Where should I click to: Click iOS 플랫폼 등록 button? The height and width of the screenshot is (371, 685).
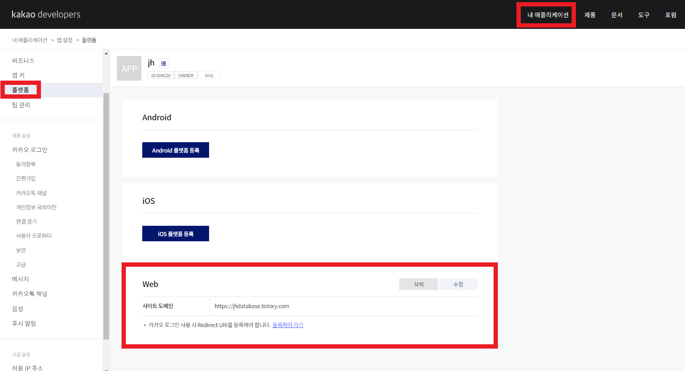(175, 234)
